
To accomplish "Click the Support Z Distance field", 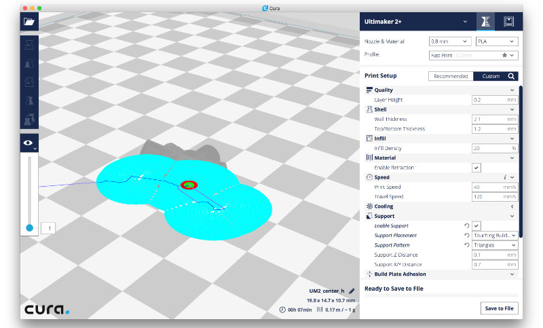I will coord(495,255).
